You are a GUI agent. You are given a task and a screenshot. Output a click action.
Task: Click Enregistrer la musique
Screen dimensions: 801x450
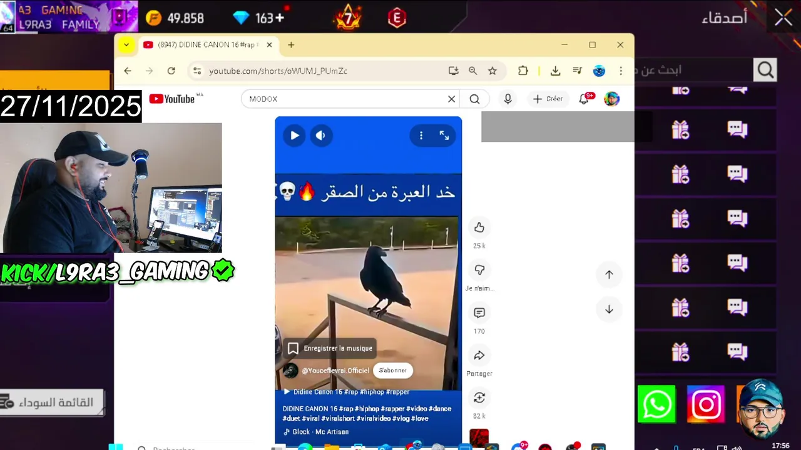tap(330, 348)
